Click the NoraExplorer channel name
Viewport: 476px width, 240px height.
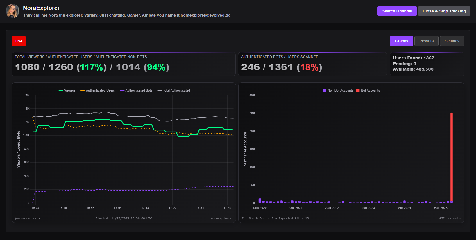pos(41,8)
